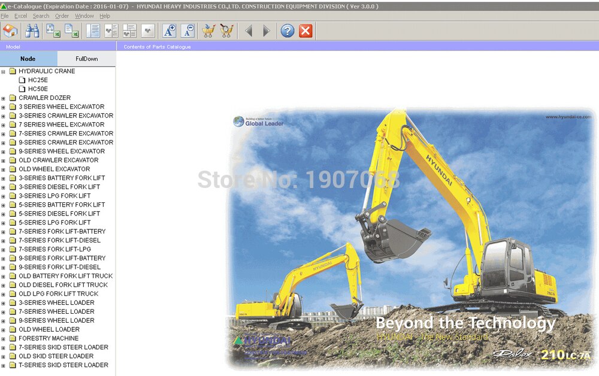Expand the 7-SERIES CRAWLER EXCAVATOR node

click(3, 134)
